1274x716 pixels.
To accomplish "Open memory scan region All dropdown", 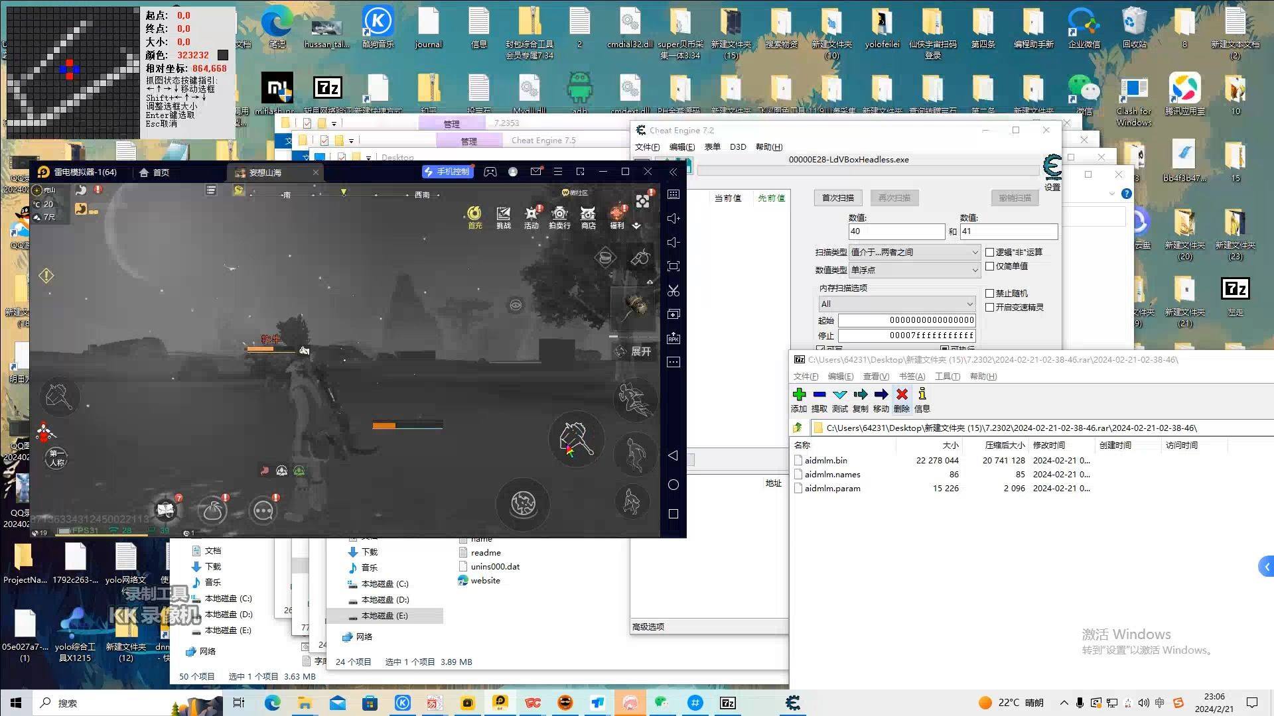I will pos(897,304).
